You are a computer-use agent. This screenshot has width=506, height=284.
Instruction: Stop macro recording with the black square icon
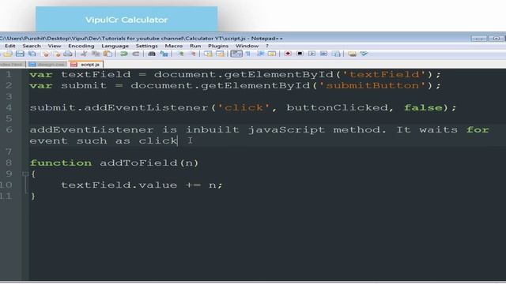point(300,54)
